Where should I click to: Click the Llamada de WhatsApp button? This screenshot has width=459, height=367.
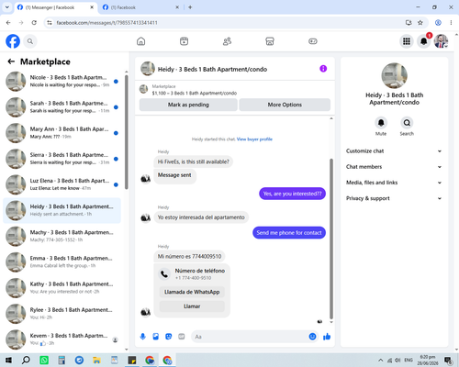click(x=192, y=292)
